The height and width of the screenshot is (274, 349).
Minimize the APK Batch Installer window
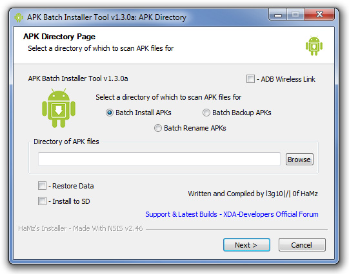click(x=278, y=15)
